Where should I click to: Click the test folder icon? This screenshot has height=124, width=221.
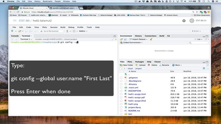tap(126, 114)
